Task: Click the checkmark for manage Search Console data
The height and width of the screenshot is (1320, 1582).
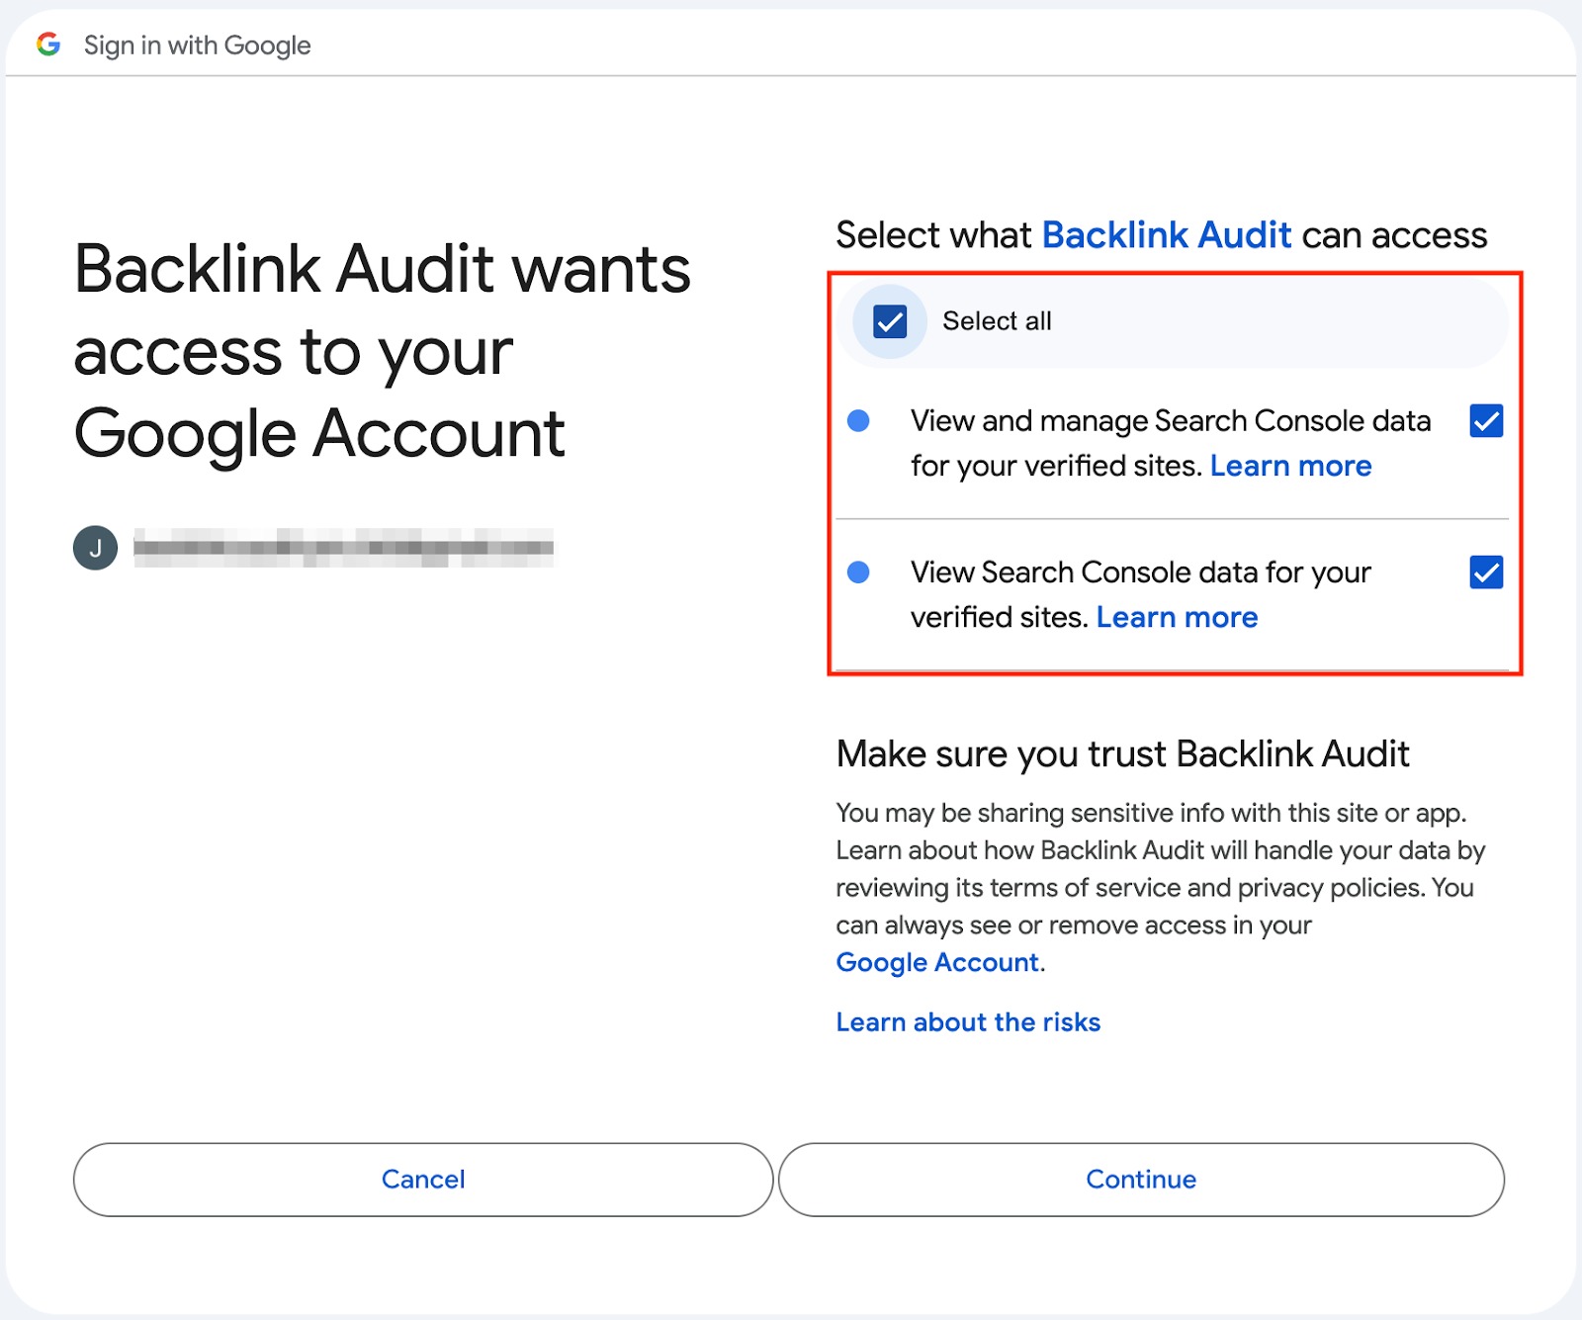Action: (x=1486, y=421)
